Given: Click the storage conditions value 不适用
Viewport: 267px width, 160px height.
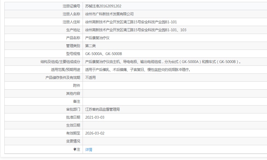Looking at the screenshot, I should coord(91,78).
